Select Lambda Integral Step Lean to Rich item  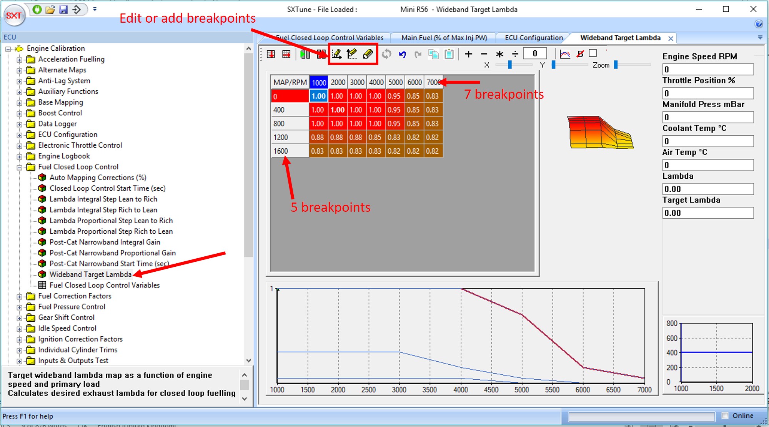click(x=103, y=199)
